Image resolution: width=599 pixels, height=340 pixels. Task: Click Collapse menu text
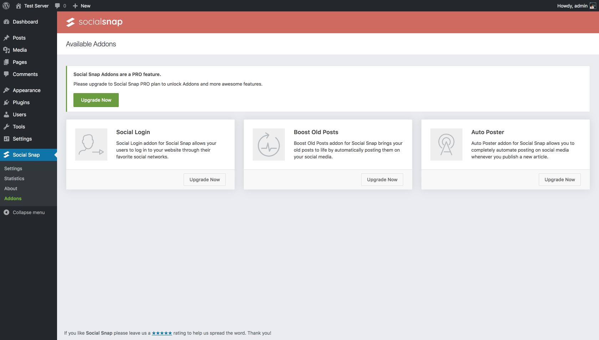pyautogui.click(x=29, y=212)
